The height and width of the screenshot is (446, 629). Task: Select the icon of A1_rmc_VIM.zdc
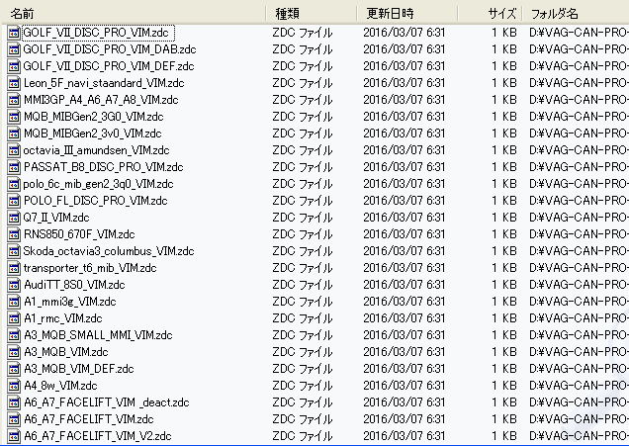click(x=14, y=318)
